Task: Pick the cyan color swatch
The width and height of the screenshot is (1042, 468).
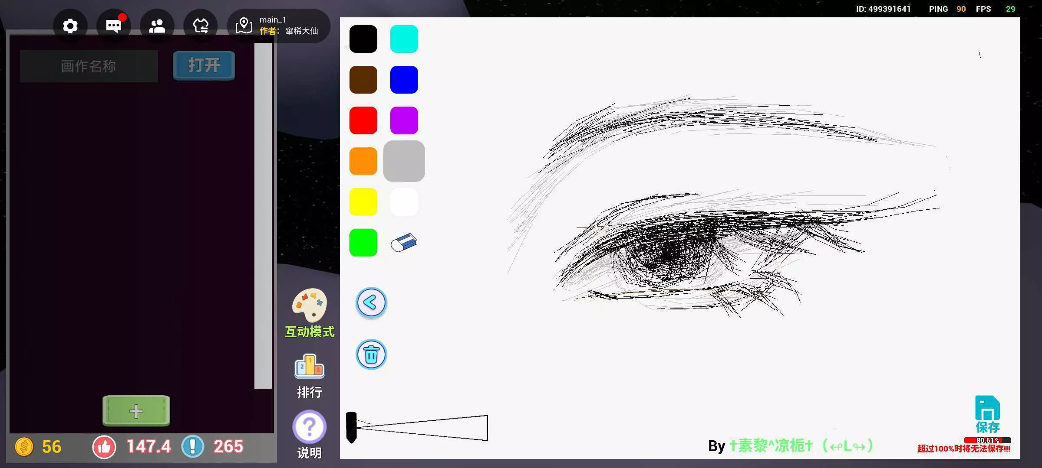Action: click(404, 39)
